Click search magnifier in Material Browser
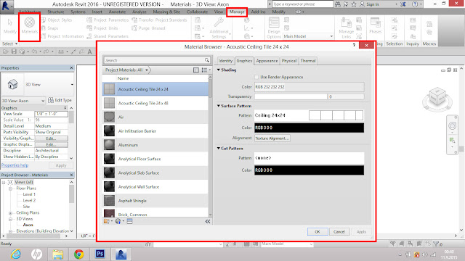The image size is (465, 261). point(206,60)
